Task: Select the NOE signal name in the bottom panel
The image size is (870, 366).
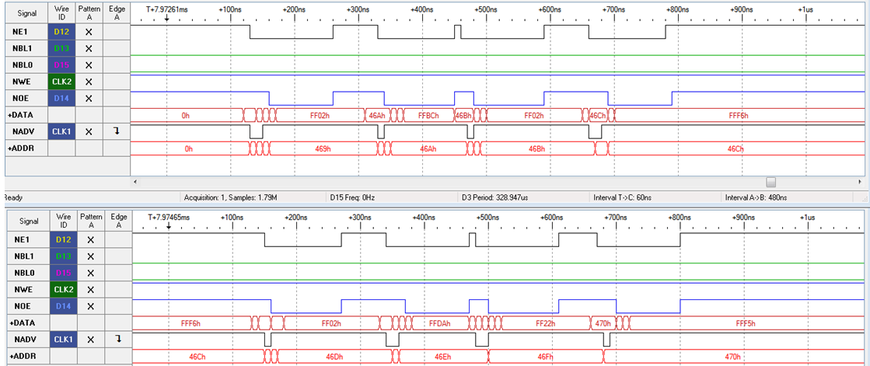Action: [23, 306]
